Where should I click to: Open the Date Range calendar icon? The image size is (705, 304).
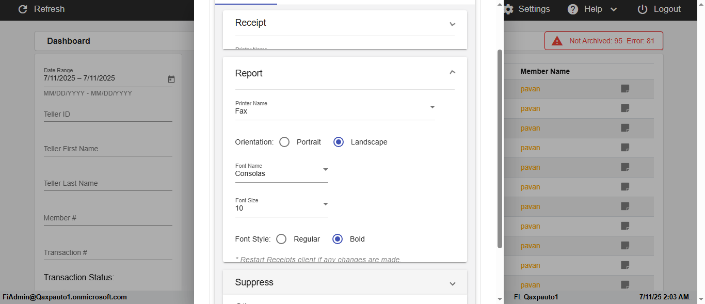pos(171,79)
